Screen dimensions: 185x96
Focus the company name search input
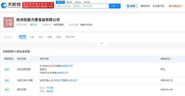tap(82, 6)
